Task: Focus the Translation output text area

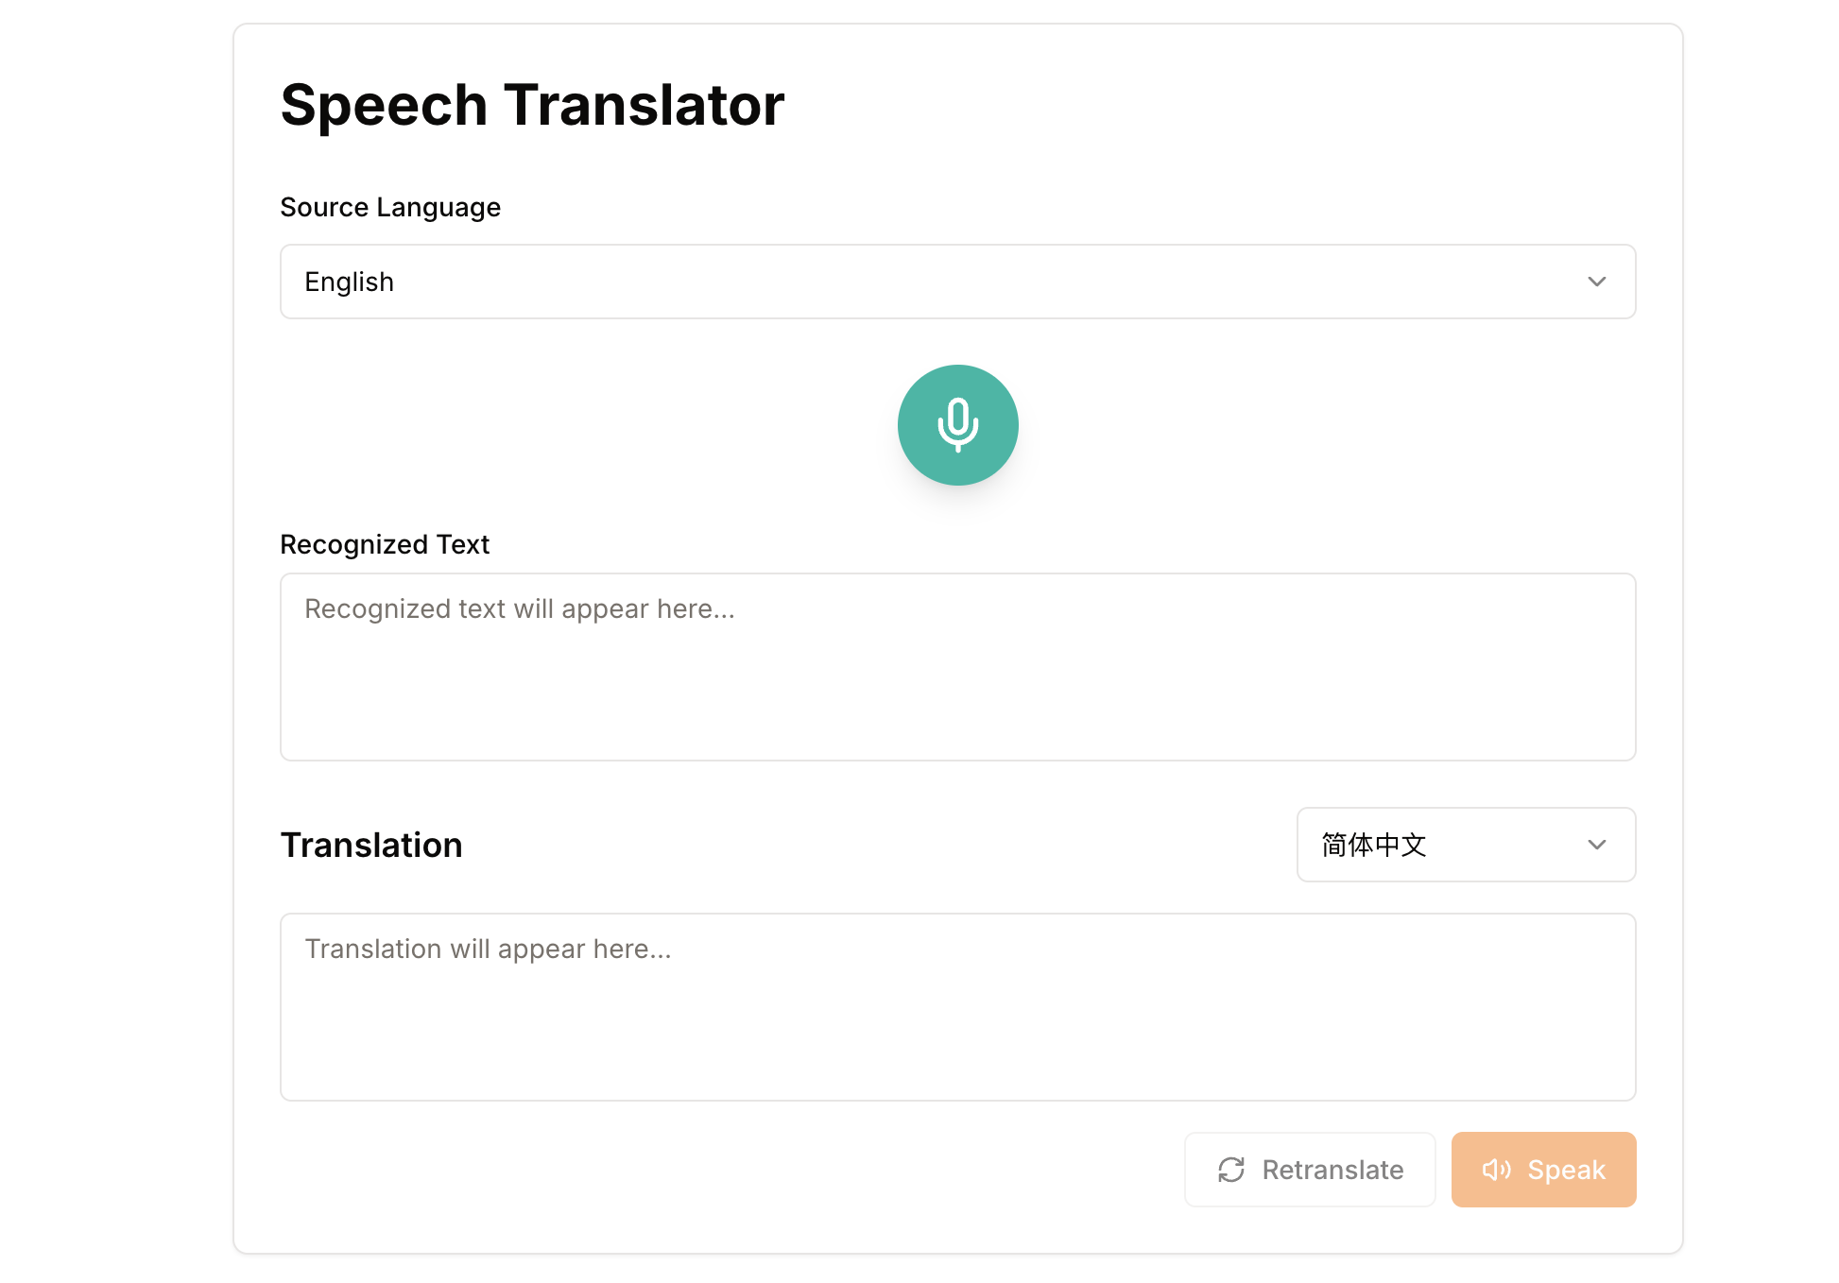Action: [957, 1007]
